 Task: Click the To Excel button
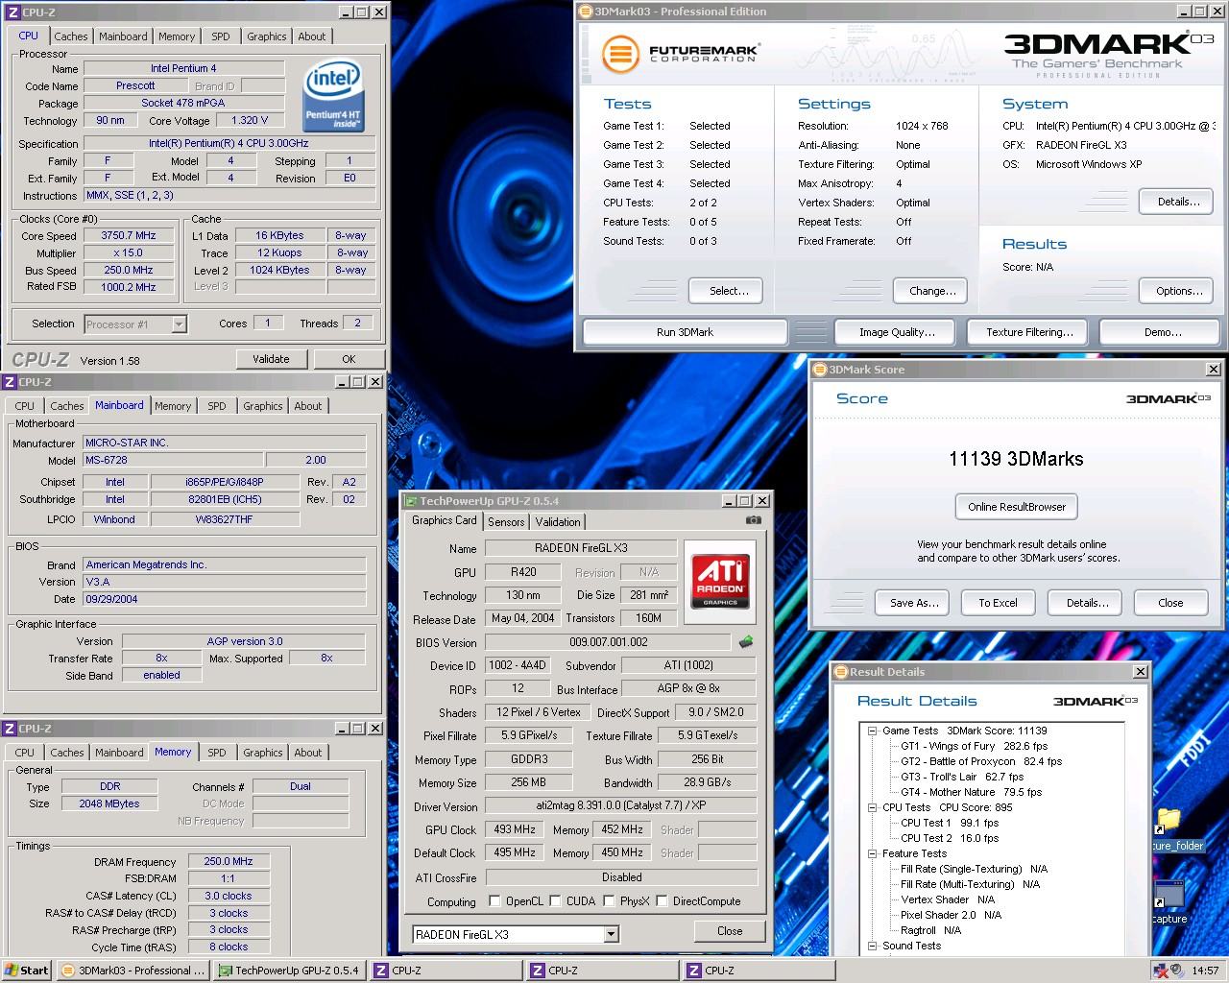(x=998, y=603)
